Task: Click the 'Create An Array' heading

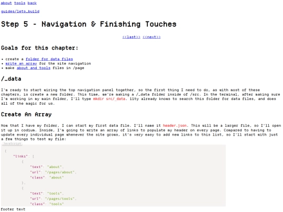Action: (26, 114)
